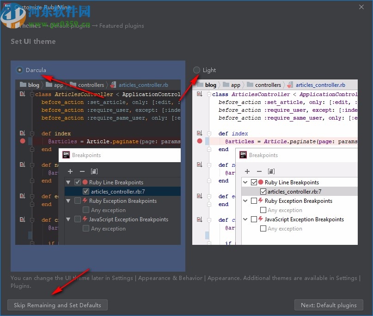
Task: Click the add (+) breakpoint icon in Darcula preview
Action: 70,171
